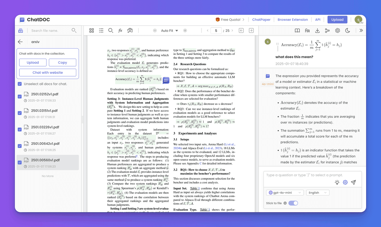Go to Browser Extension page
This screenshot has height=227, width=381.
pos(293,20)
